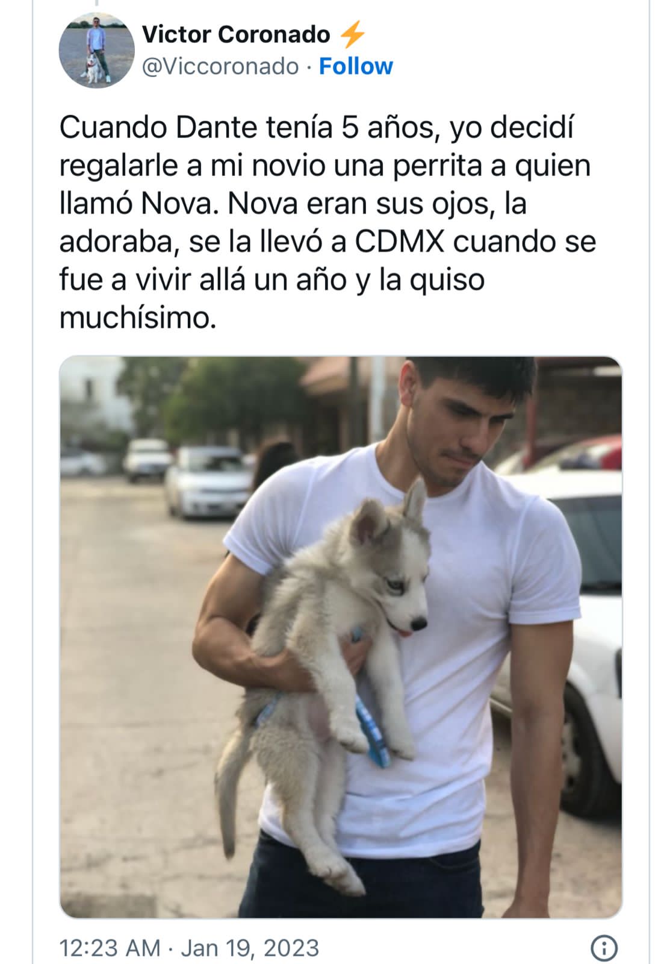Click the lightning bolt emoji beside the name
Viewport: 658px width, 964px height.
tap(352, 34)
